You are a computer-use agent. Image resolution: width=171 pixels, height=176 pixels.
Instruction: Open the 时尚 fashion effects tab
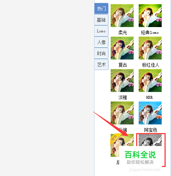[x=101, y=53]
